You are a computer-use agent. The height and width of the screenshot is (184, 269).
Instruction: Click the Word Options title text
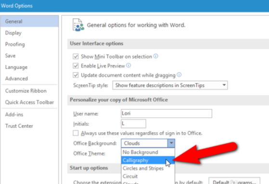coord(17,6)
